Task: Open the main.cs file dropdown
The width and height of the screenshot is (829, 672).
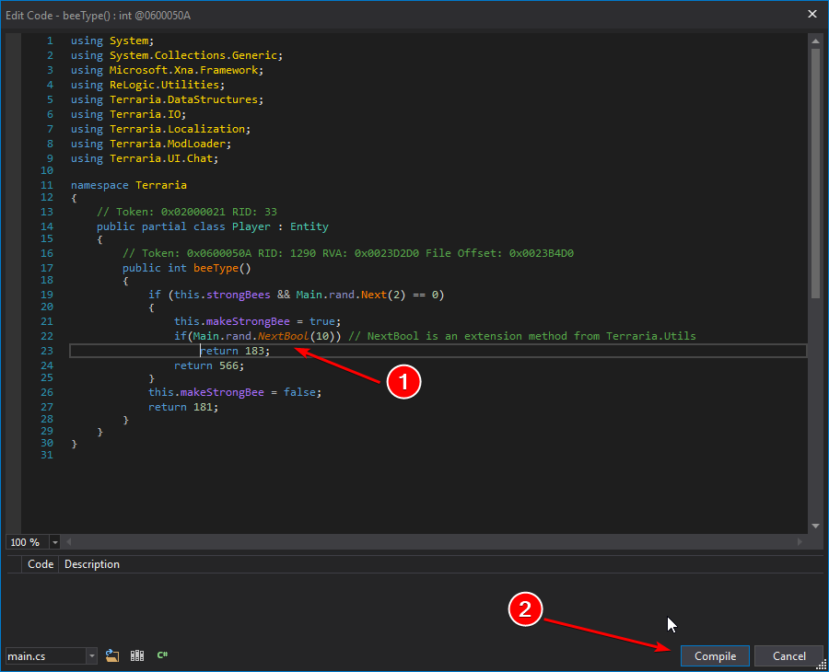Action: 91,656
